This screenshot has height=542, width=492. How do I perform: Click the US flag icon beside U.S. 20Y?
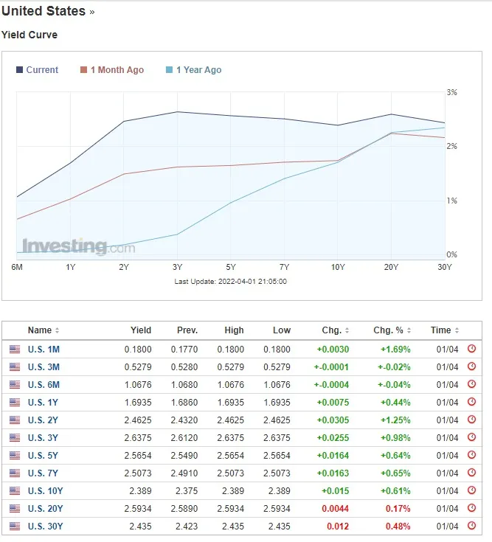(15, 508)
